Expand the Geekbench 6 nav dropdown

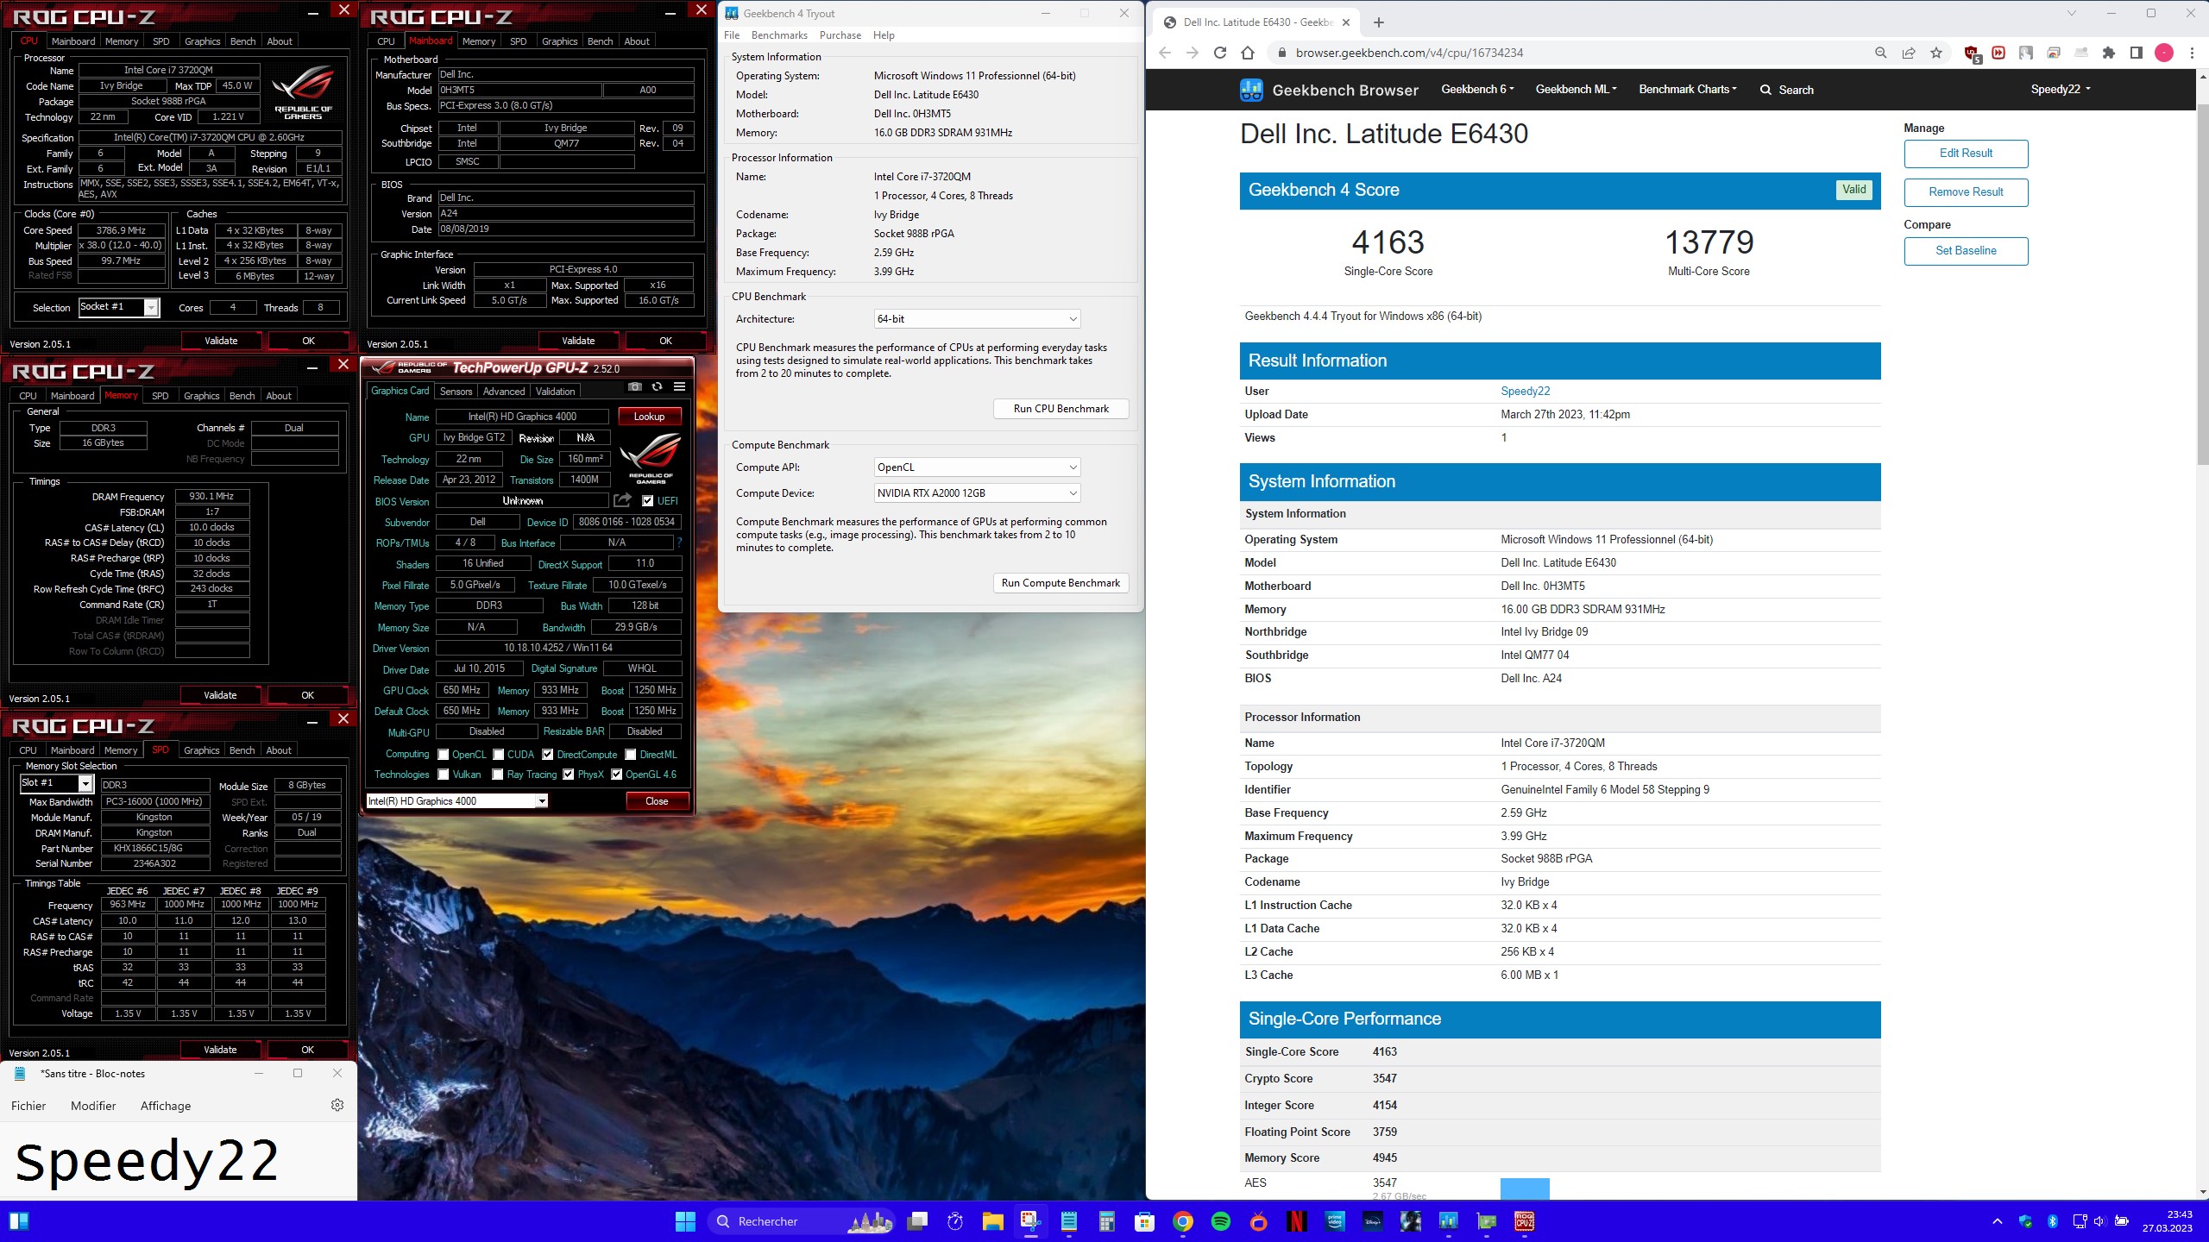(1477, 90)
